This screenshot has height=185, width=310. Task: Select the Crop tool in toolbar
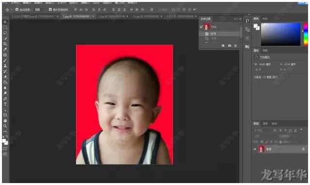5,44
